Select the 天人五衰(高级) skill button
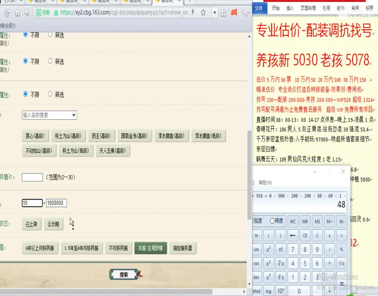This screenshot has width=378, height=296. pos(113,151)
